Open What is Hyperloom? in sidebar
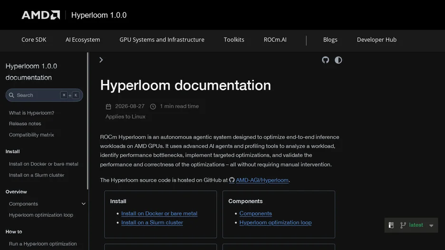The height and width of the screenshot is (250, 445). [31, 113]
